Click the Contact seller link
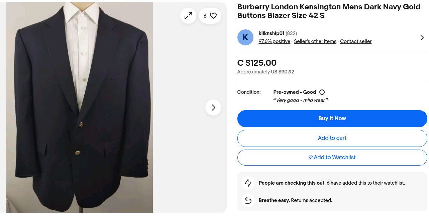This screenshot has height=216, width=429. (356, 41)
